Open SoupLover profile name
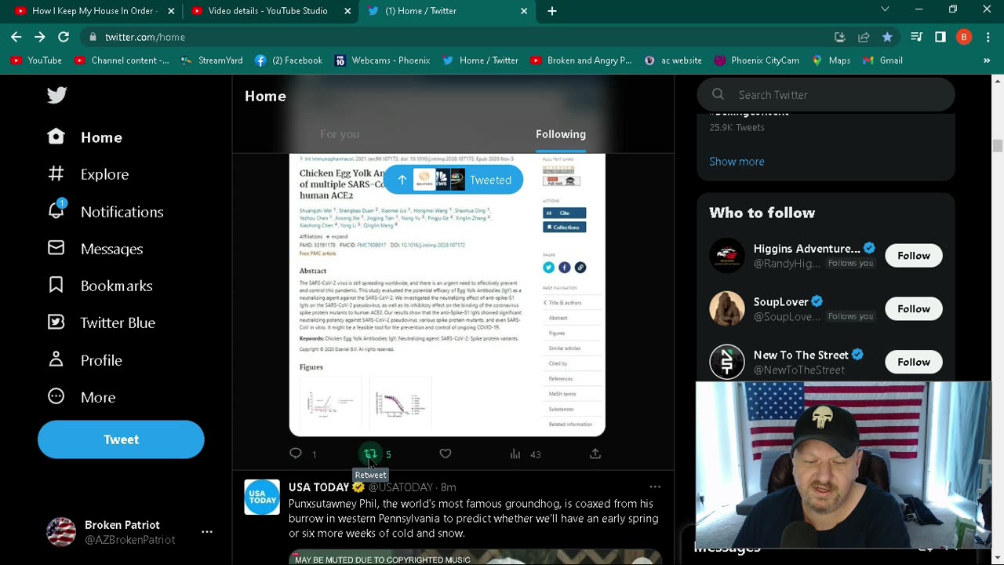Screen dimensions: 1004x565 click(x=781, y=302)
